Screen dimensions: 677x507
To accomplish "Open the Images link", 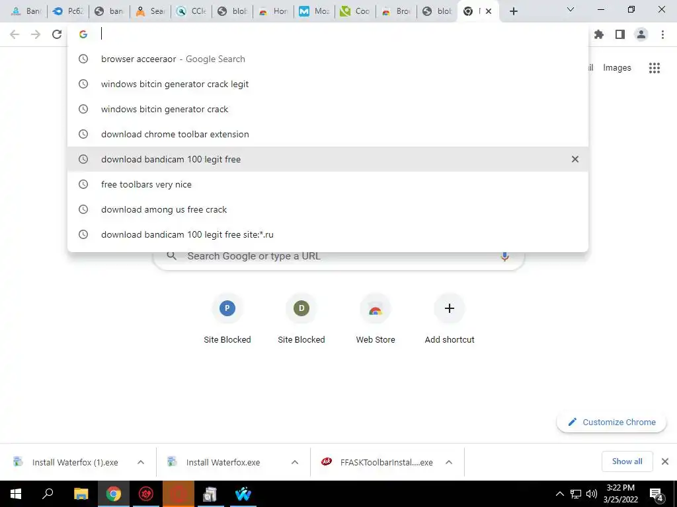I will pyautogui.click(x=617, y=68).
